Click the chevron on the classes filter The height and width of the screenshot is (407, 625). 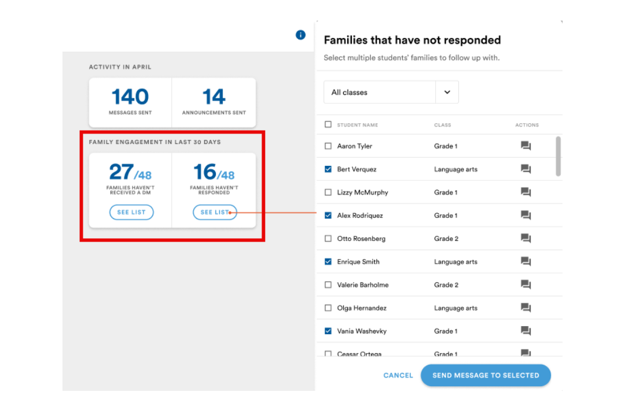(447, 92)
